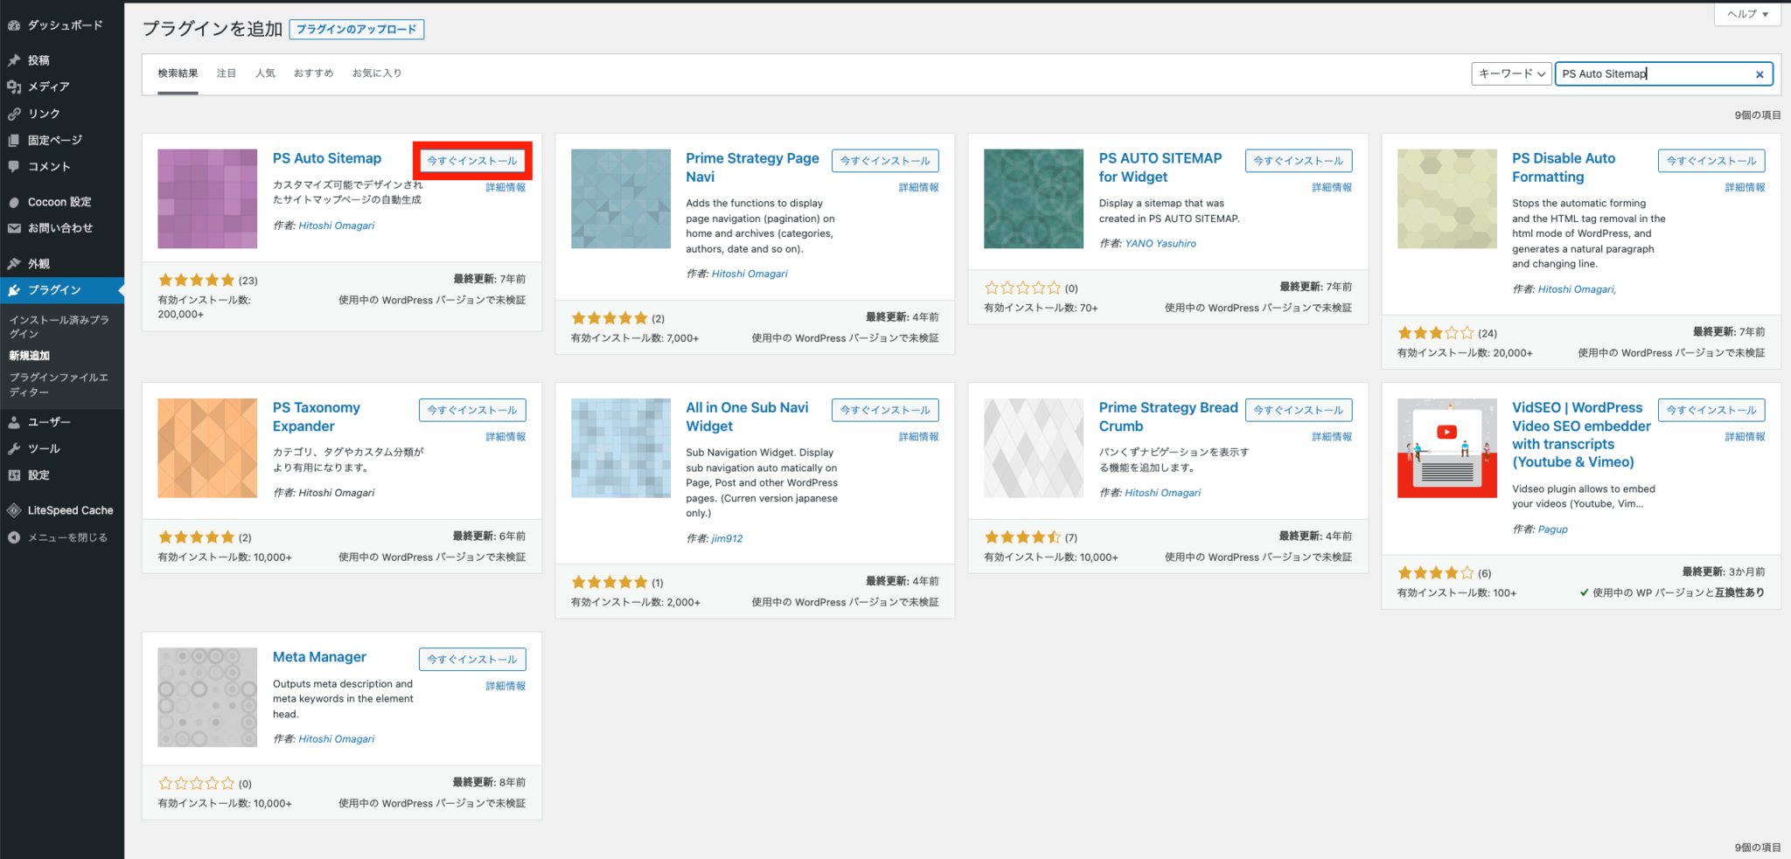1791x859 pixels.
Task: Click the Upload Plugin button
Action: (x=356, y=30)
